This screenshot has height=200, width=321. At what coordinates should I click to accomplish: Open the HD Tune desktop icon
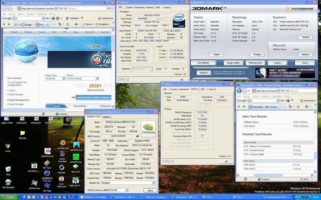point(47,164)
